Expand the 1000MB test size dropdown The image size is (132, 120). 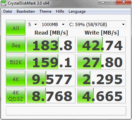tap(53, 24)
